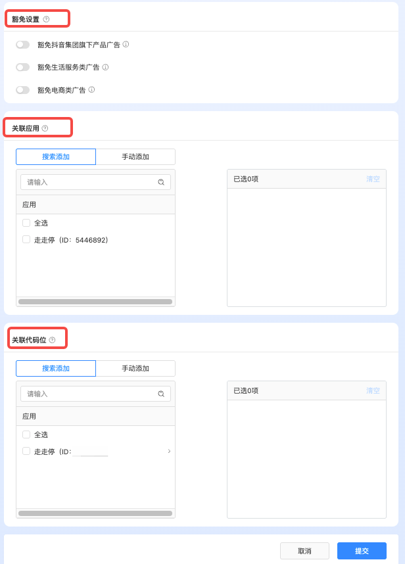Click 清空 link in 关联应用 selected panel
This screenshot has height=564, width=405.
tap(373, 179)
